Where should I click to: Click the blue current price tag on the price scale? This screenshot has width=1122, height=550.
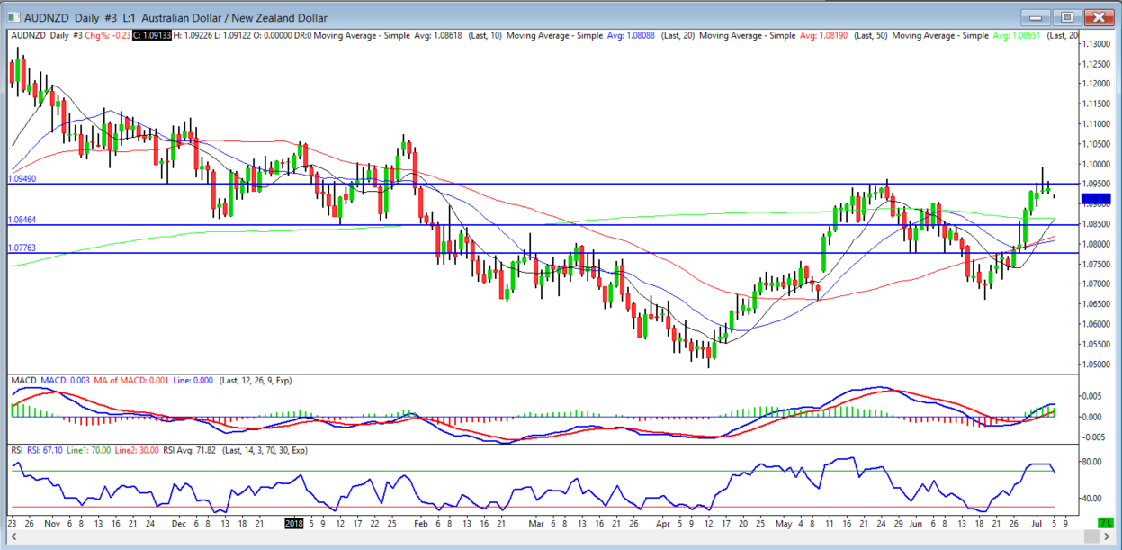(x=1097, y=199)
